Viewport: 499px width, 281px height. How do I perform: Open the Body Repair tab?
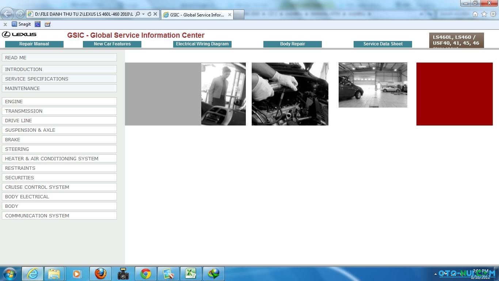tap(293, 44)
